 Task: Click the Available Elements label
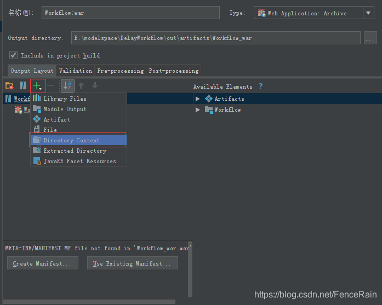(223, 87)
